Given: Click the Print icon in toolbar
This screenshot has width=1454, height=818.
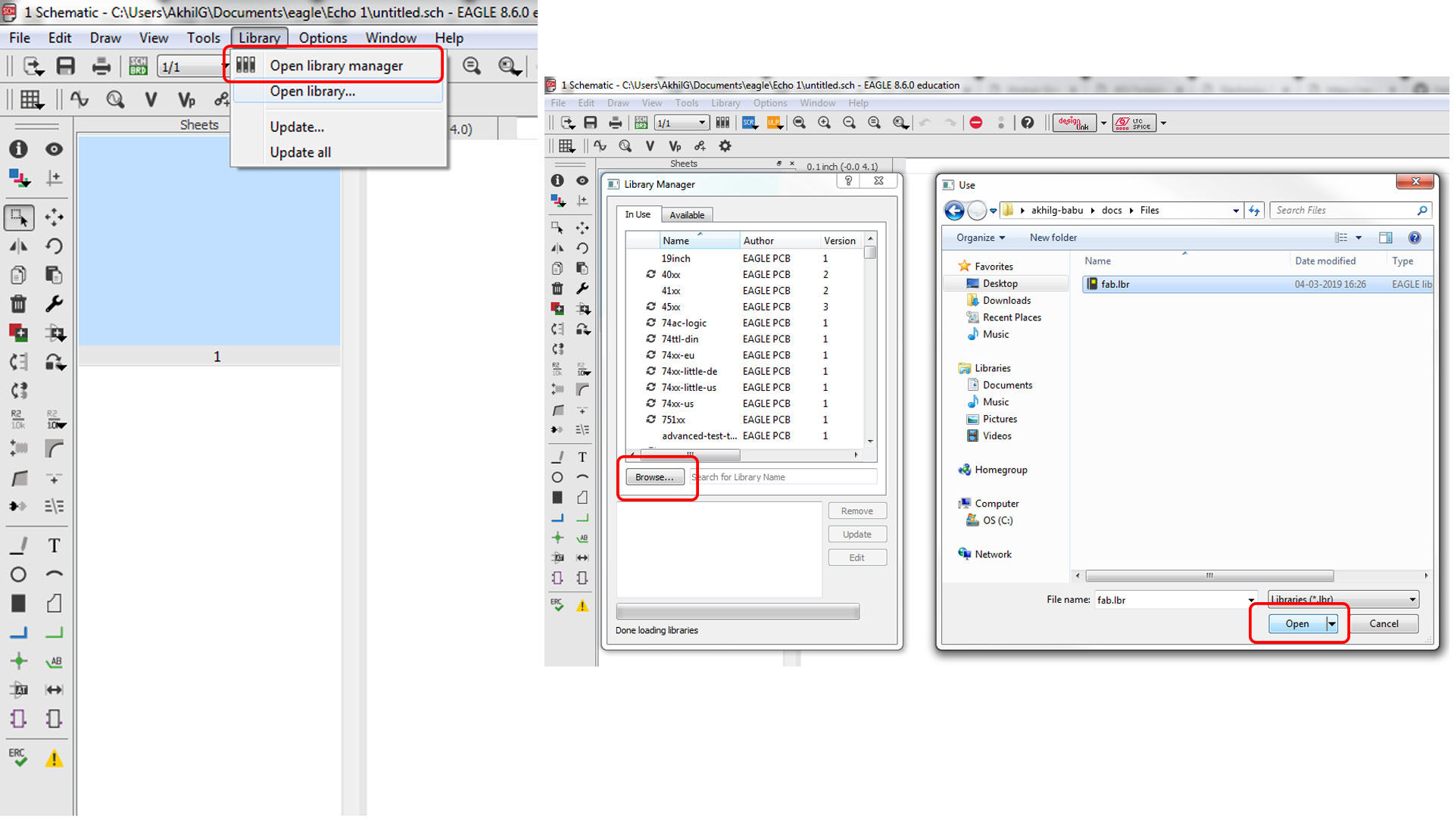Looking at the screenshot, I should [101, 67].
